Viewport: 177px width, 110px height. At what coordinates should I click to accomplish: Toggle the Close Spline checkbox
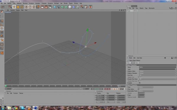point(138,89)
